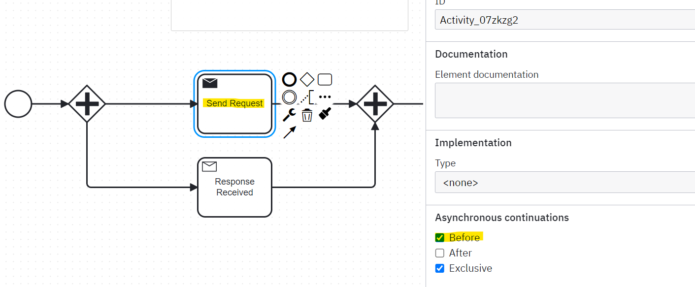695x287 pixels.
Task: Append an end event from context pad
Action: point(289,79)
